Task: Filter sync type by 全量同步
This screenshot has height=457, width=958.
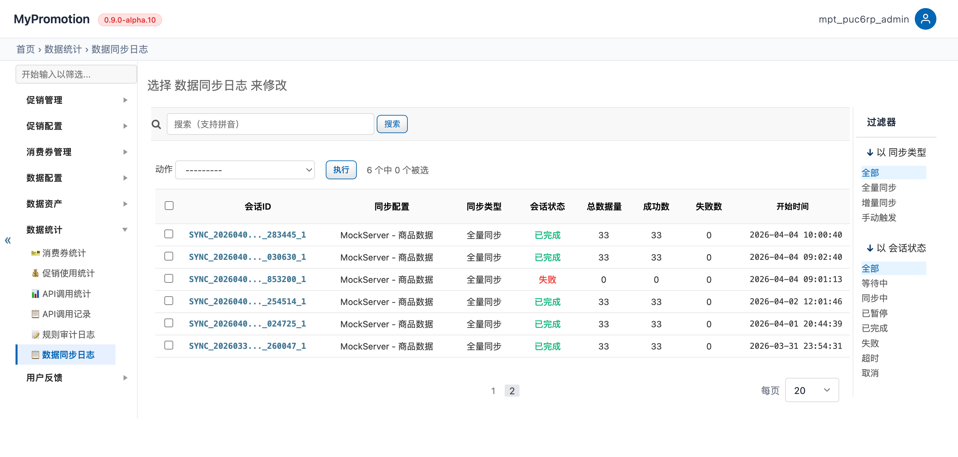Action: click(x=879, y=188)
